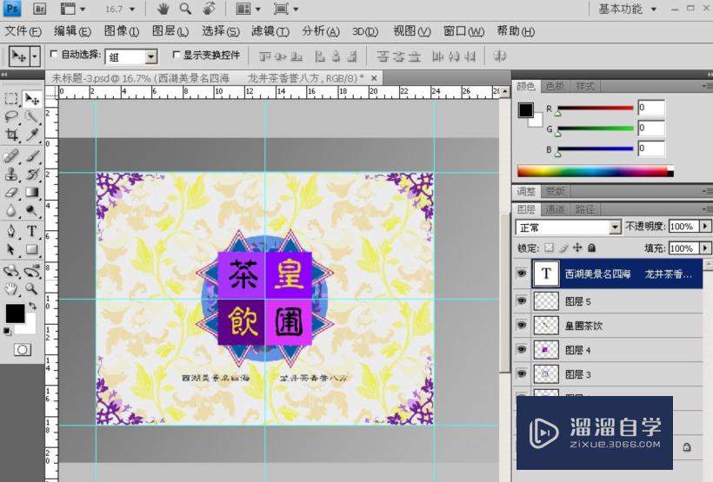Toggle visibility of 图层 4

(522, 349)
